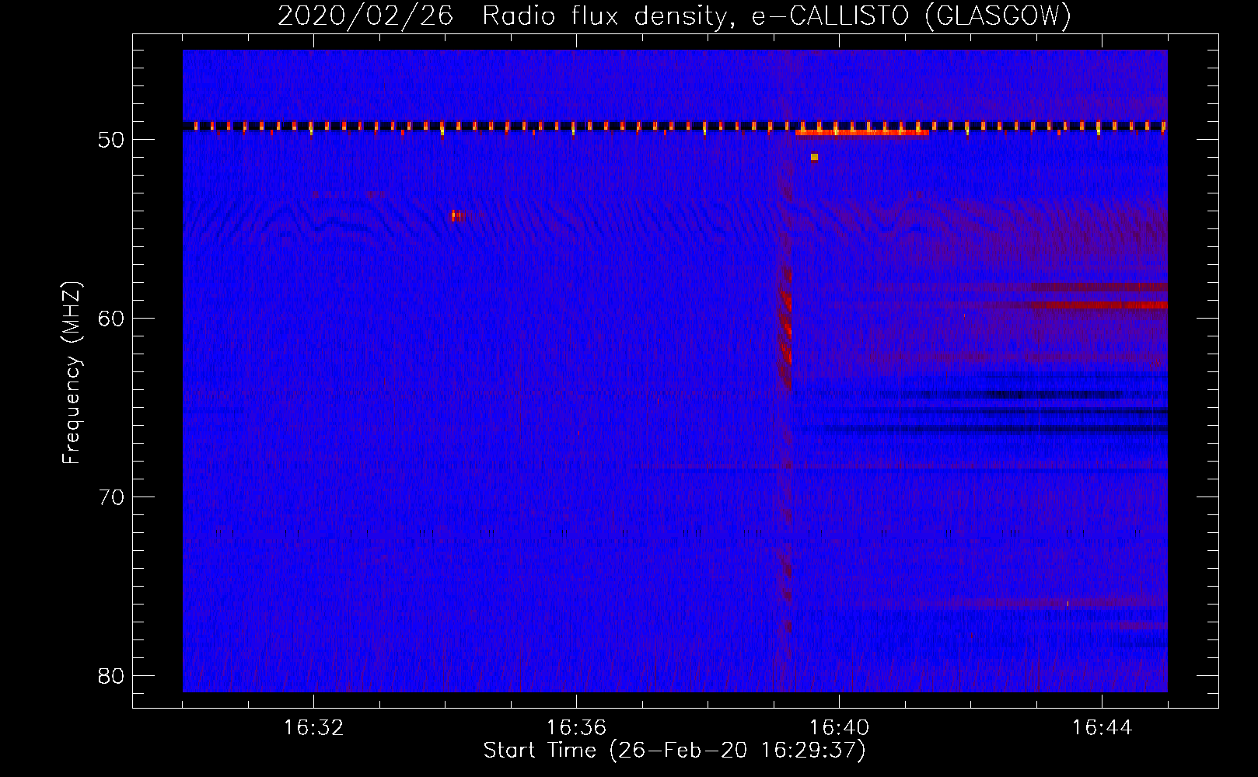Click the 80 frequency tick label

tap(111, 675)
